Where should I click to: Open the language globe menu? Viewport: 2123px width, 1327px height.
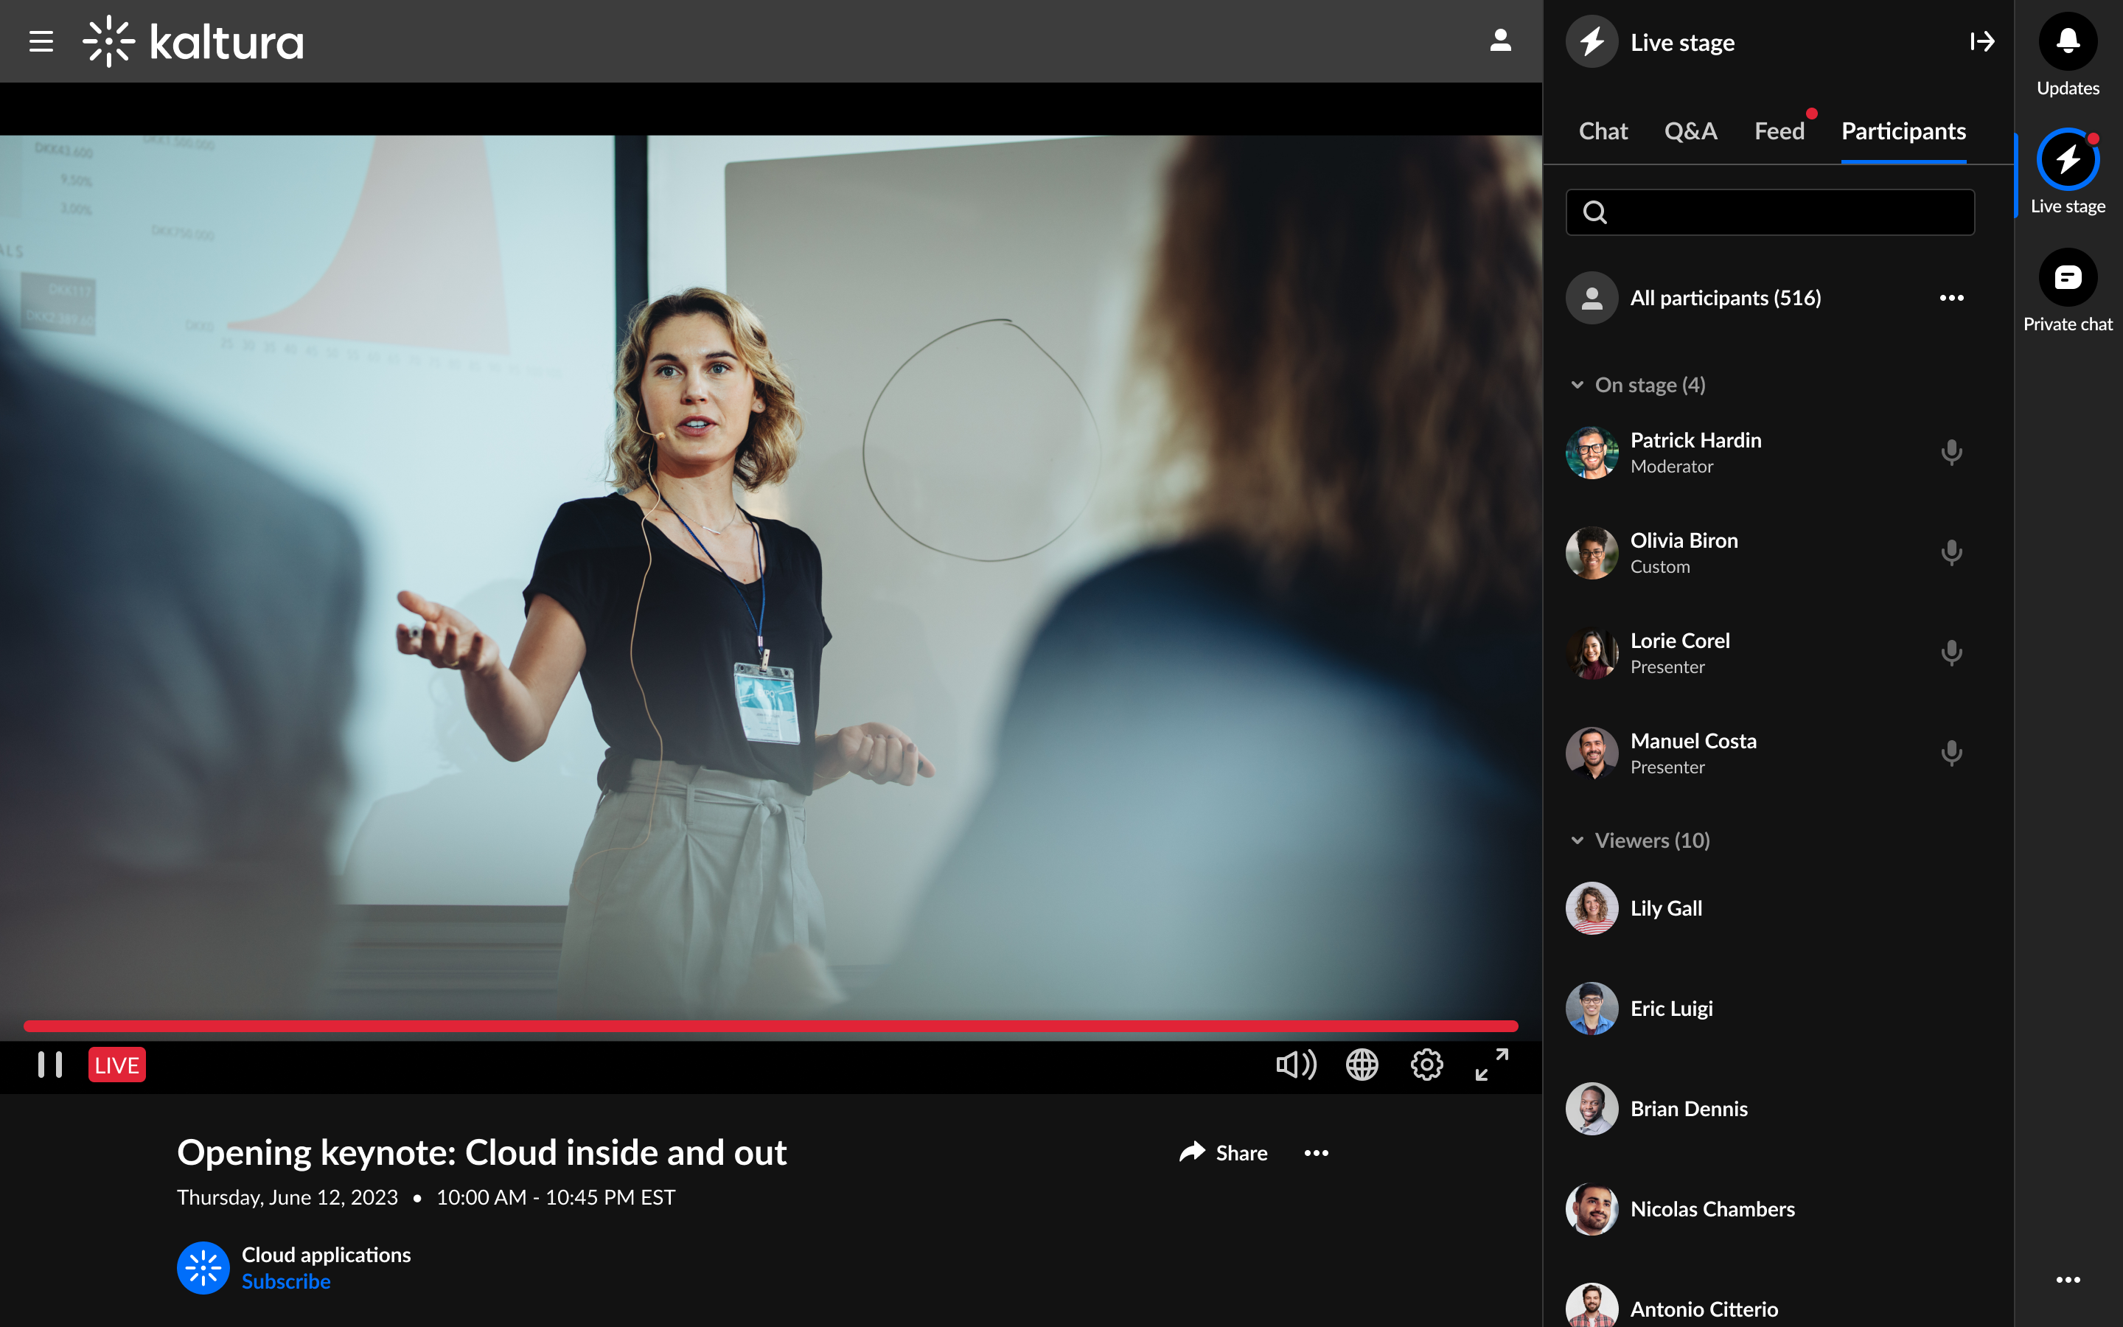tap(1362, 1065)
